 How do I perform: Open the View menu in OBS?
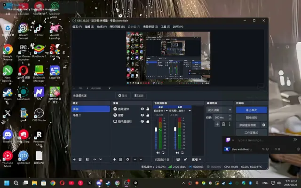(x=102, y=27)
